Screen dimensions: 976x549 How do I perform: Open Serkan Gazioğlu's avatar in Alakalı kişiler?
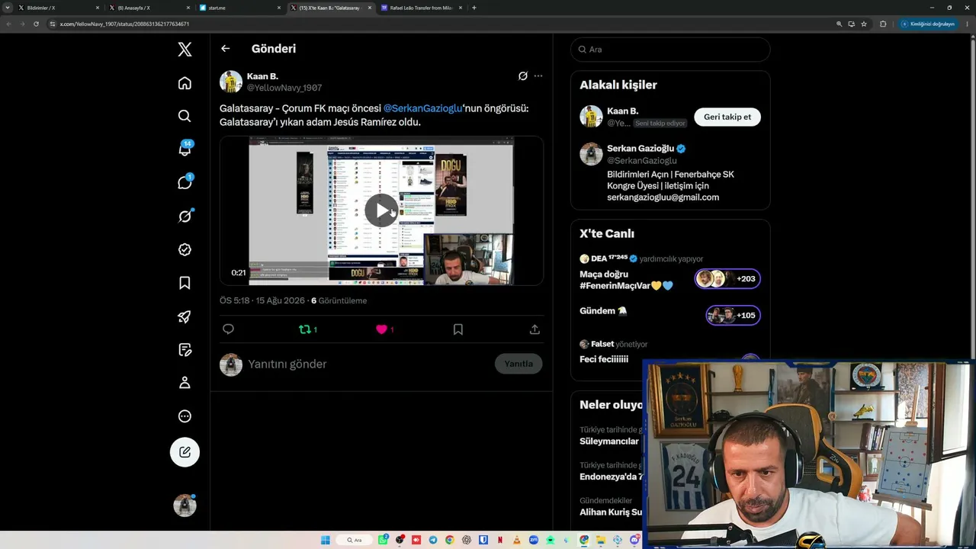591,154
